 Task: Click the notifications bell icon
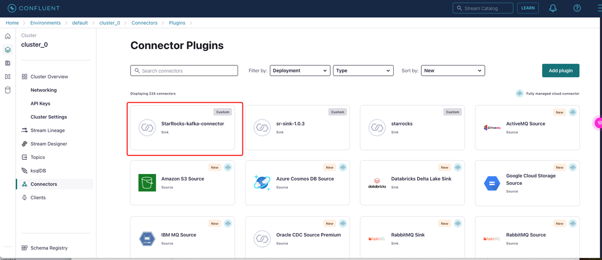tap(553, 8)
